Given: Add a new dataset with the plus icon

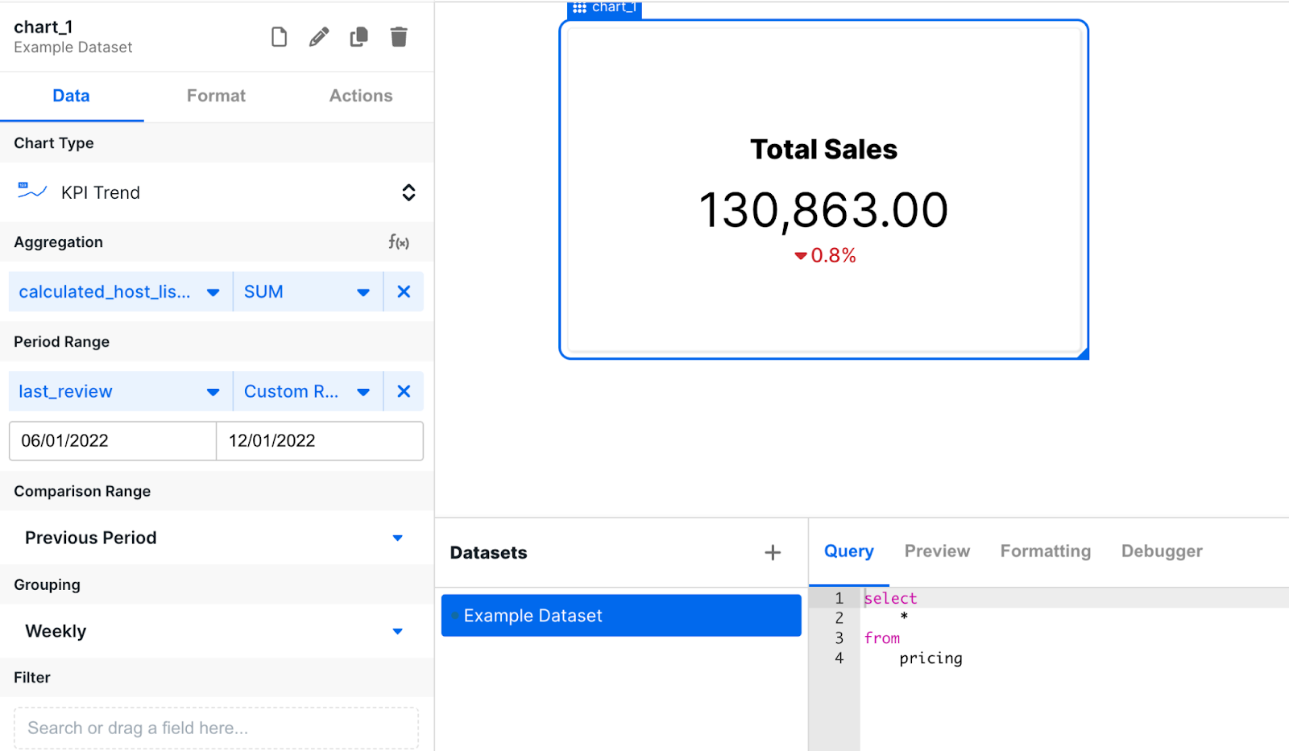Looking at the screenshot, I should tap(772, 552).
